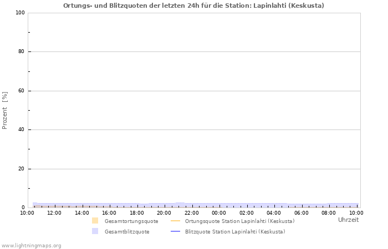Click the 60 value on the y-axis
Image resolution: width=388 pixels, height=249 pixels.
click(22, 91)
